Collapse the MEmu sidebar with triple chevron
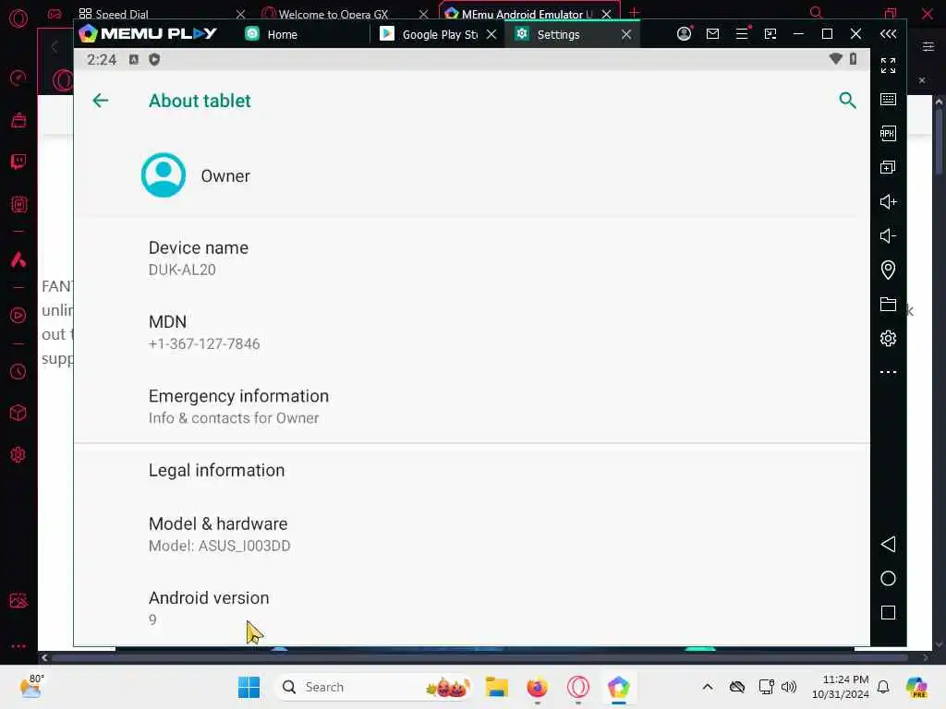946x709 pixels. coord(888,34)
